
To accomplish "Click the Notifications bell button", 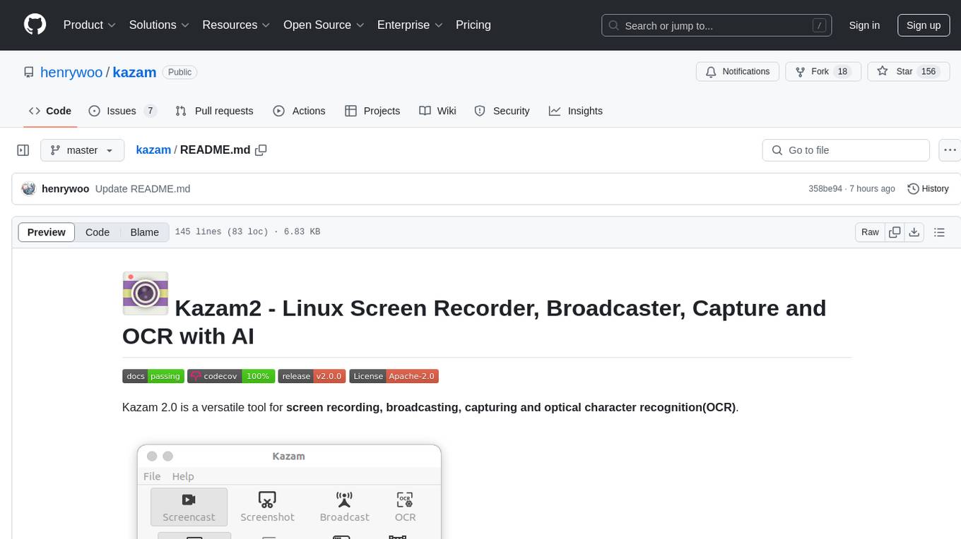I will [x=738, y=72].
